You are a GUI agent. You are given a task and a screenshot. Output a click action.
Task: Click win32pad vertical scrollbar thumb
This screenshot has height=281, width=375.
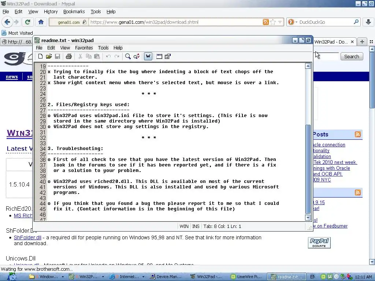pos(308,169)
